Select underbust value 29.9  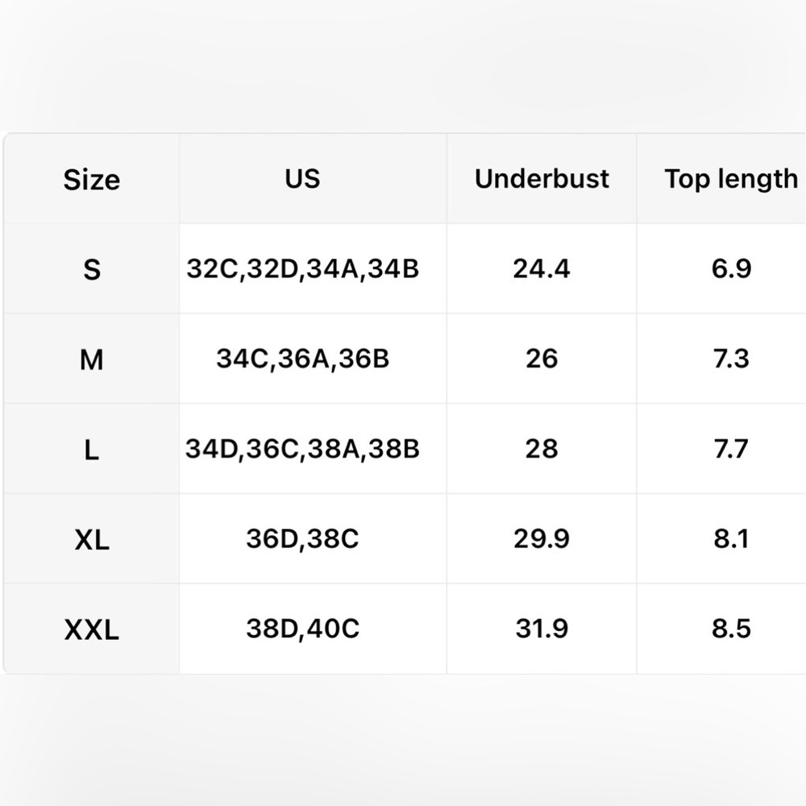542,538
